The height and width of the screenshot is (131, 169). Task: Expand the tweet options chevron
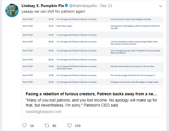[161, 6]
